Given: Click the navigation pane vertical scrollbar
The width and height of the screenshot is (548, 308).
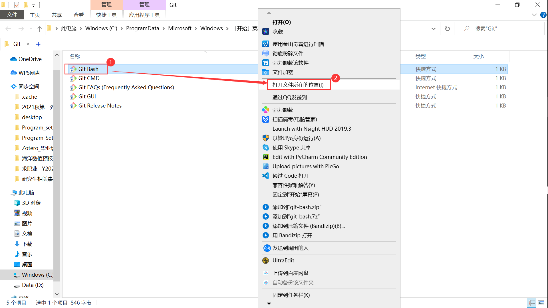Looking at the screenshot, I should pyautogui.click(x=57, y=171).
